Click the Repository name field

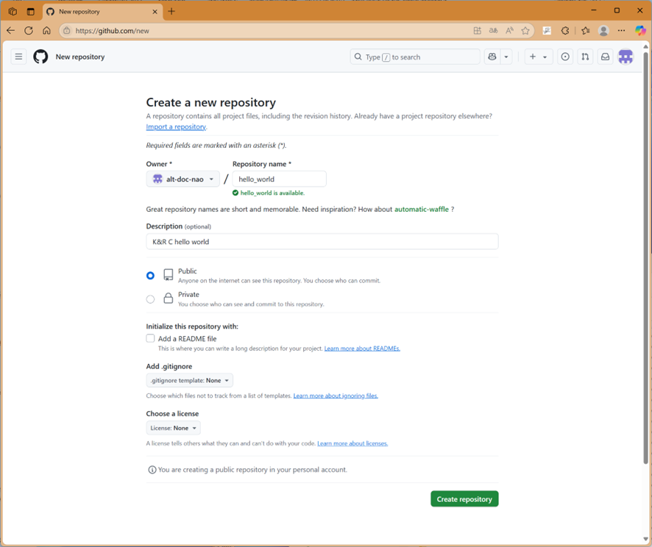point(280,179)
